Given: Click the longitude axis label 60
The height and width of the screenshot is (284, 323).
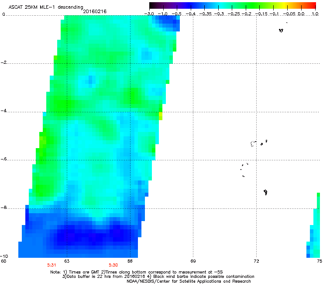Looking at the screenshot, I should click(3, 261).
